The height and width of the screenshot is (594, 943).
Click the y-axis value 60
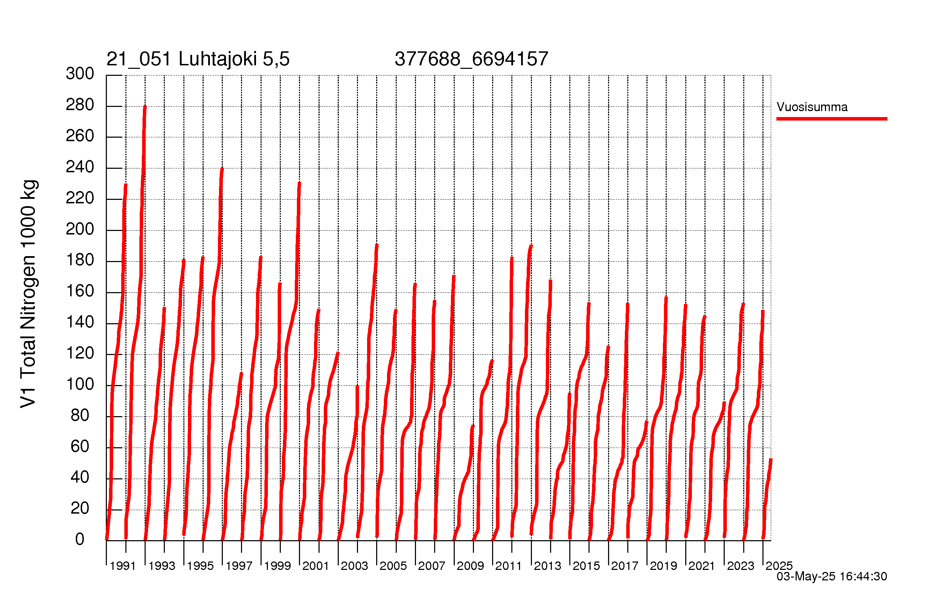point(80,446)
